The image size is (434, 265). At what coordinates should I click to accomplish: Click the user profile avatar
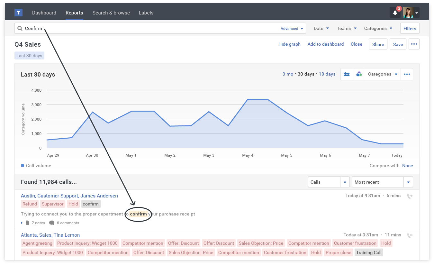408,13
